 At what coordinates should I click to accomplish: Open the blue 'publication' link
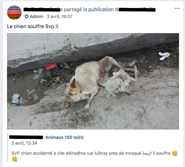101,10
